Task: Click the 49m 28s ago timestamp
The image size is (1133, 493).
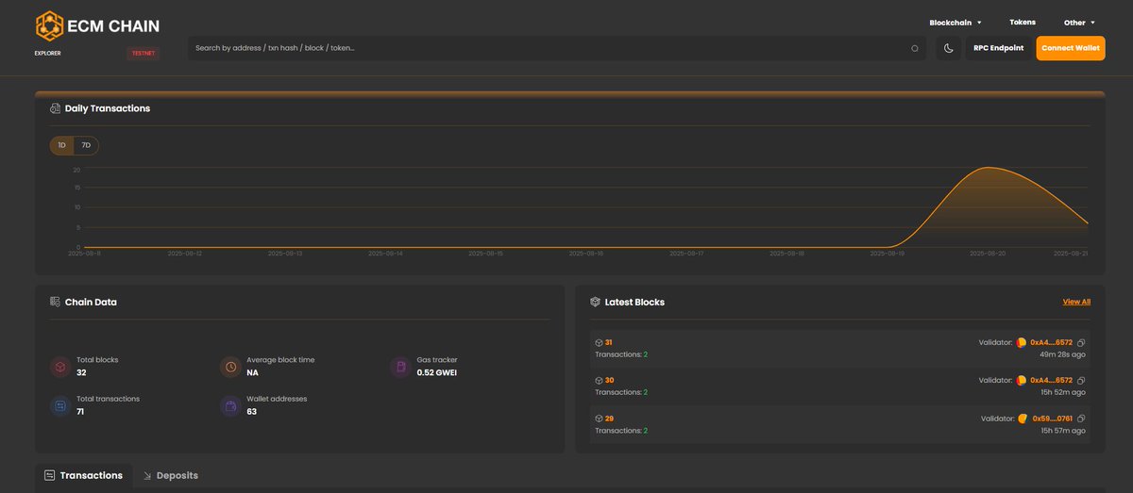Action: coord(1063,354)
